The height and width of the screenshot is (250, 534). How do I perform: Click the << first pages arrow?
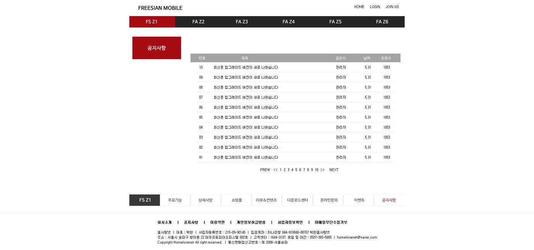pyautogui.click(x=275, y=170)
